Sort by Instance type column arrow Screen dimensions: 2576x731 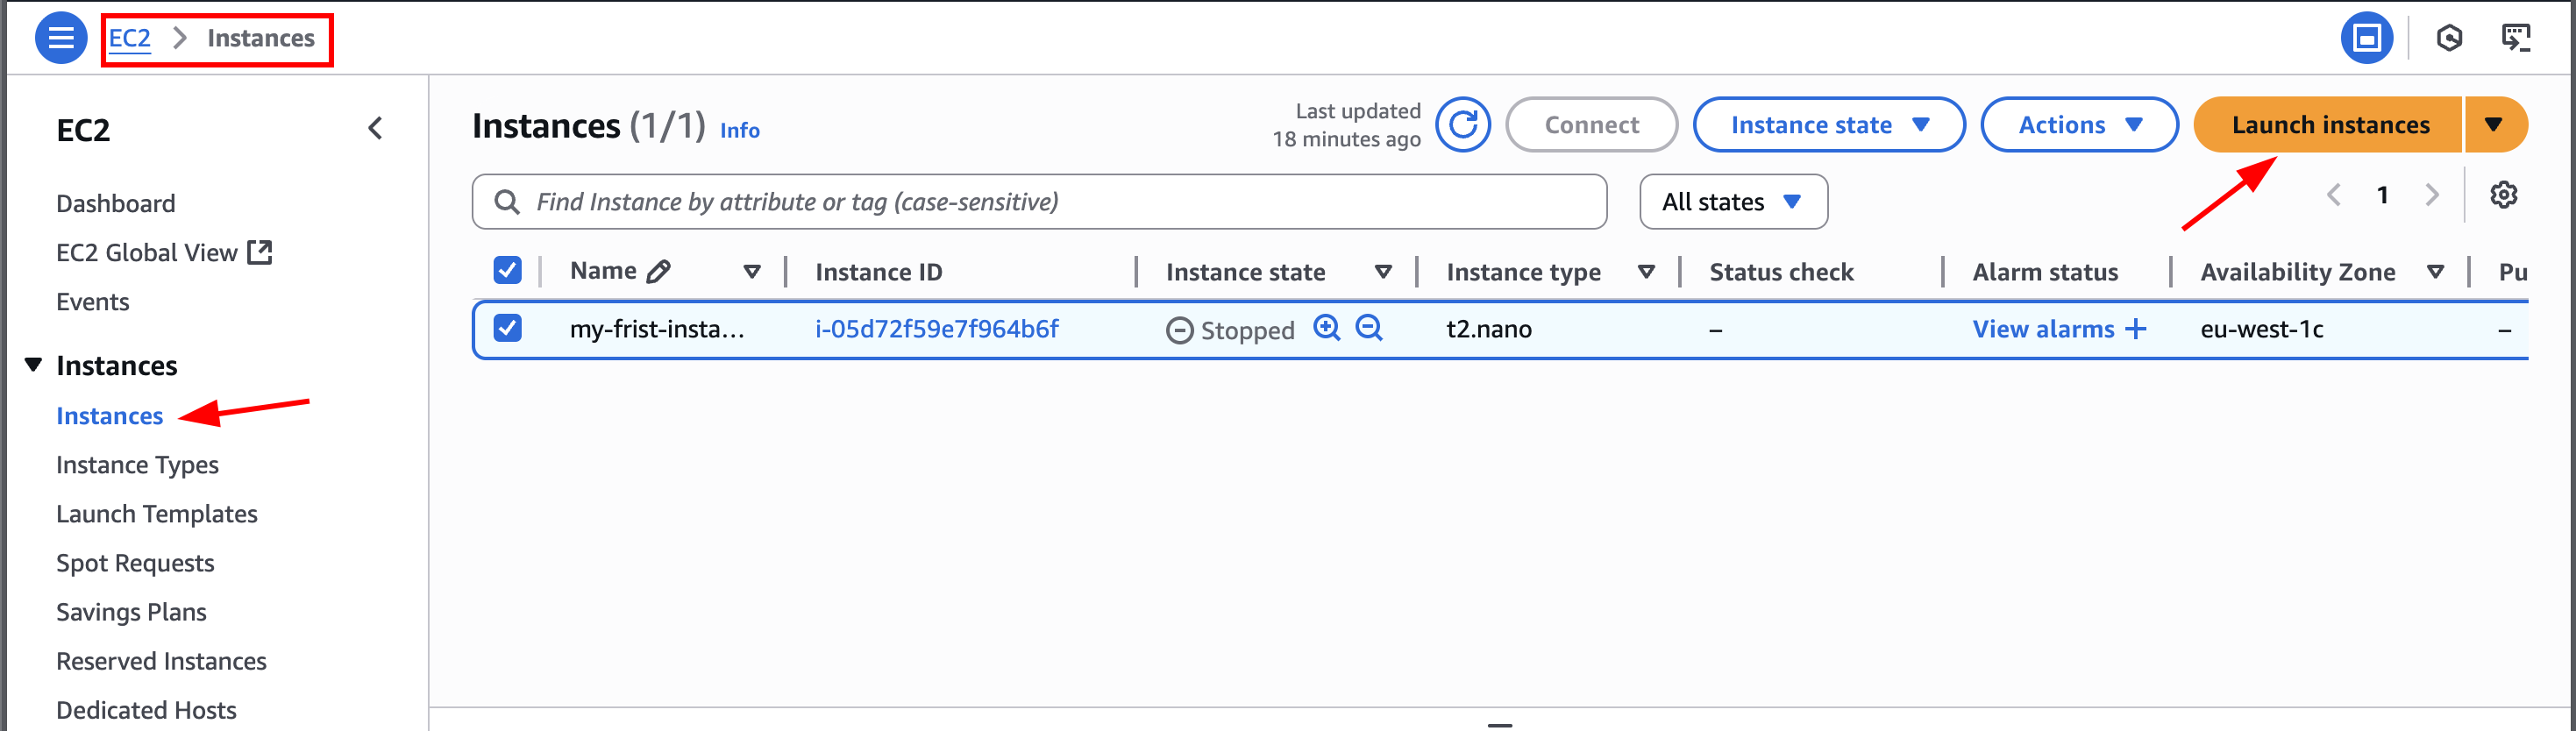pyautogui.click(x=1646, y=272)
